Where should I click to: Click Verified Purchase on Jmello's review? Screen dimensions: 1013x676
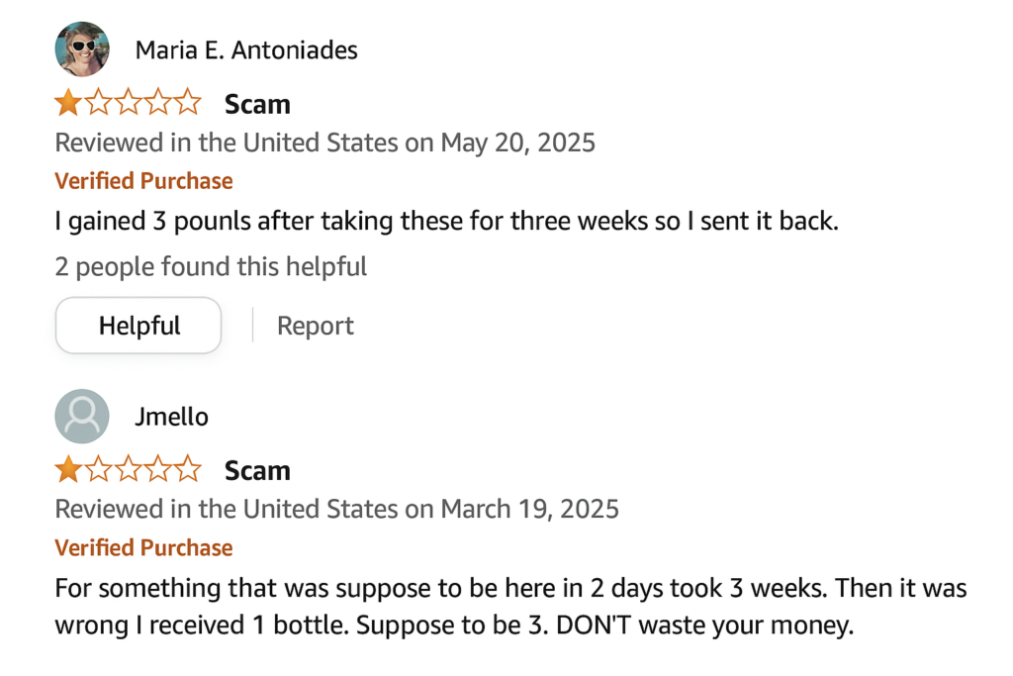(143, 547)
